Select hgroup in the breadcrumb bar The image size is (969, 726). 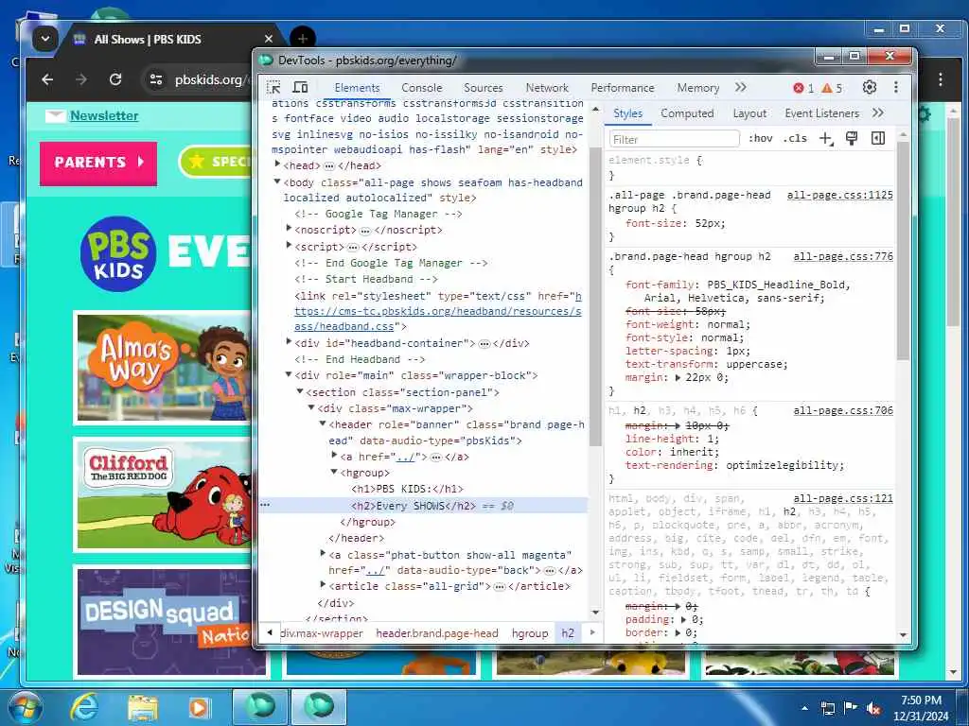pos(530,633)
